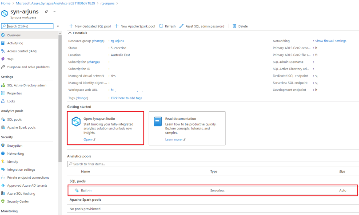Open Activity log
359x215 pixels.
(15, 43)
